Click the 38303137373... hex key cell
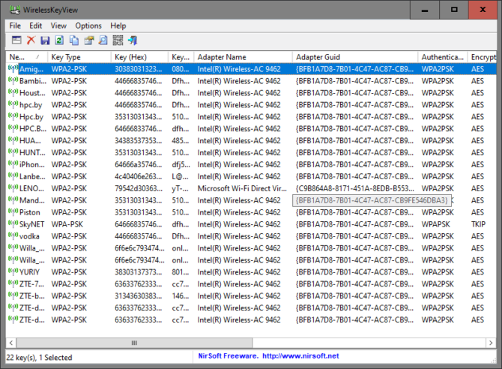Screen dimensions: 502x369 click(139, 271)
